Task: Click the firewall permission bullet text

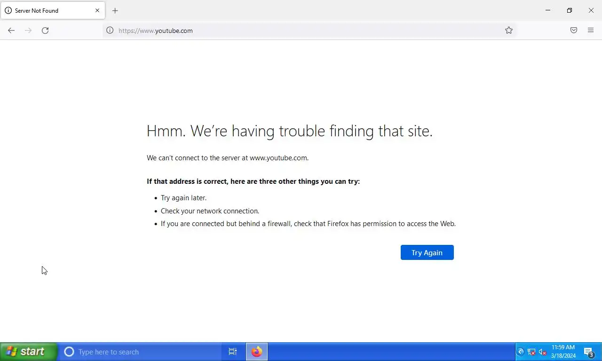Action: point(308,224)
